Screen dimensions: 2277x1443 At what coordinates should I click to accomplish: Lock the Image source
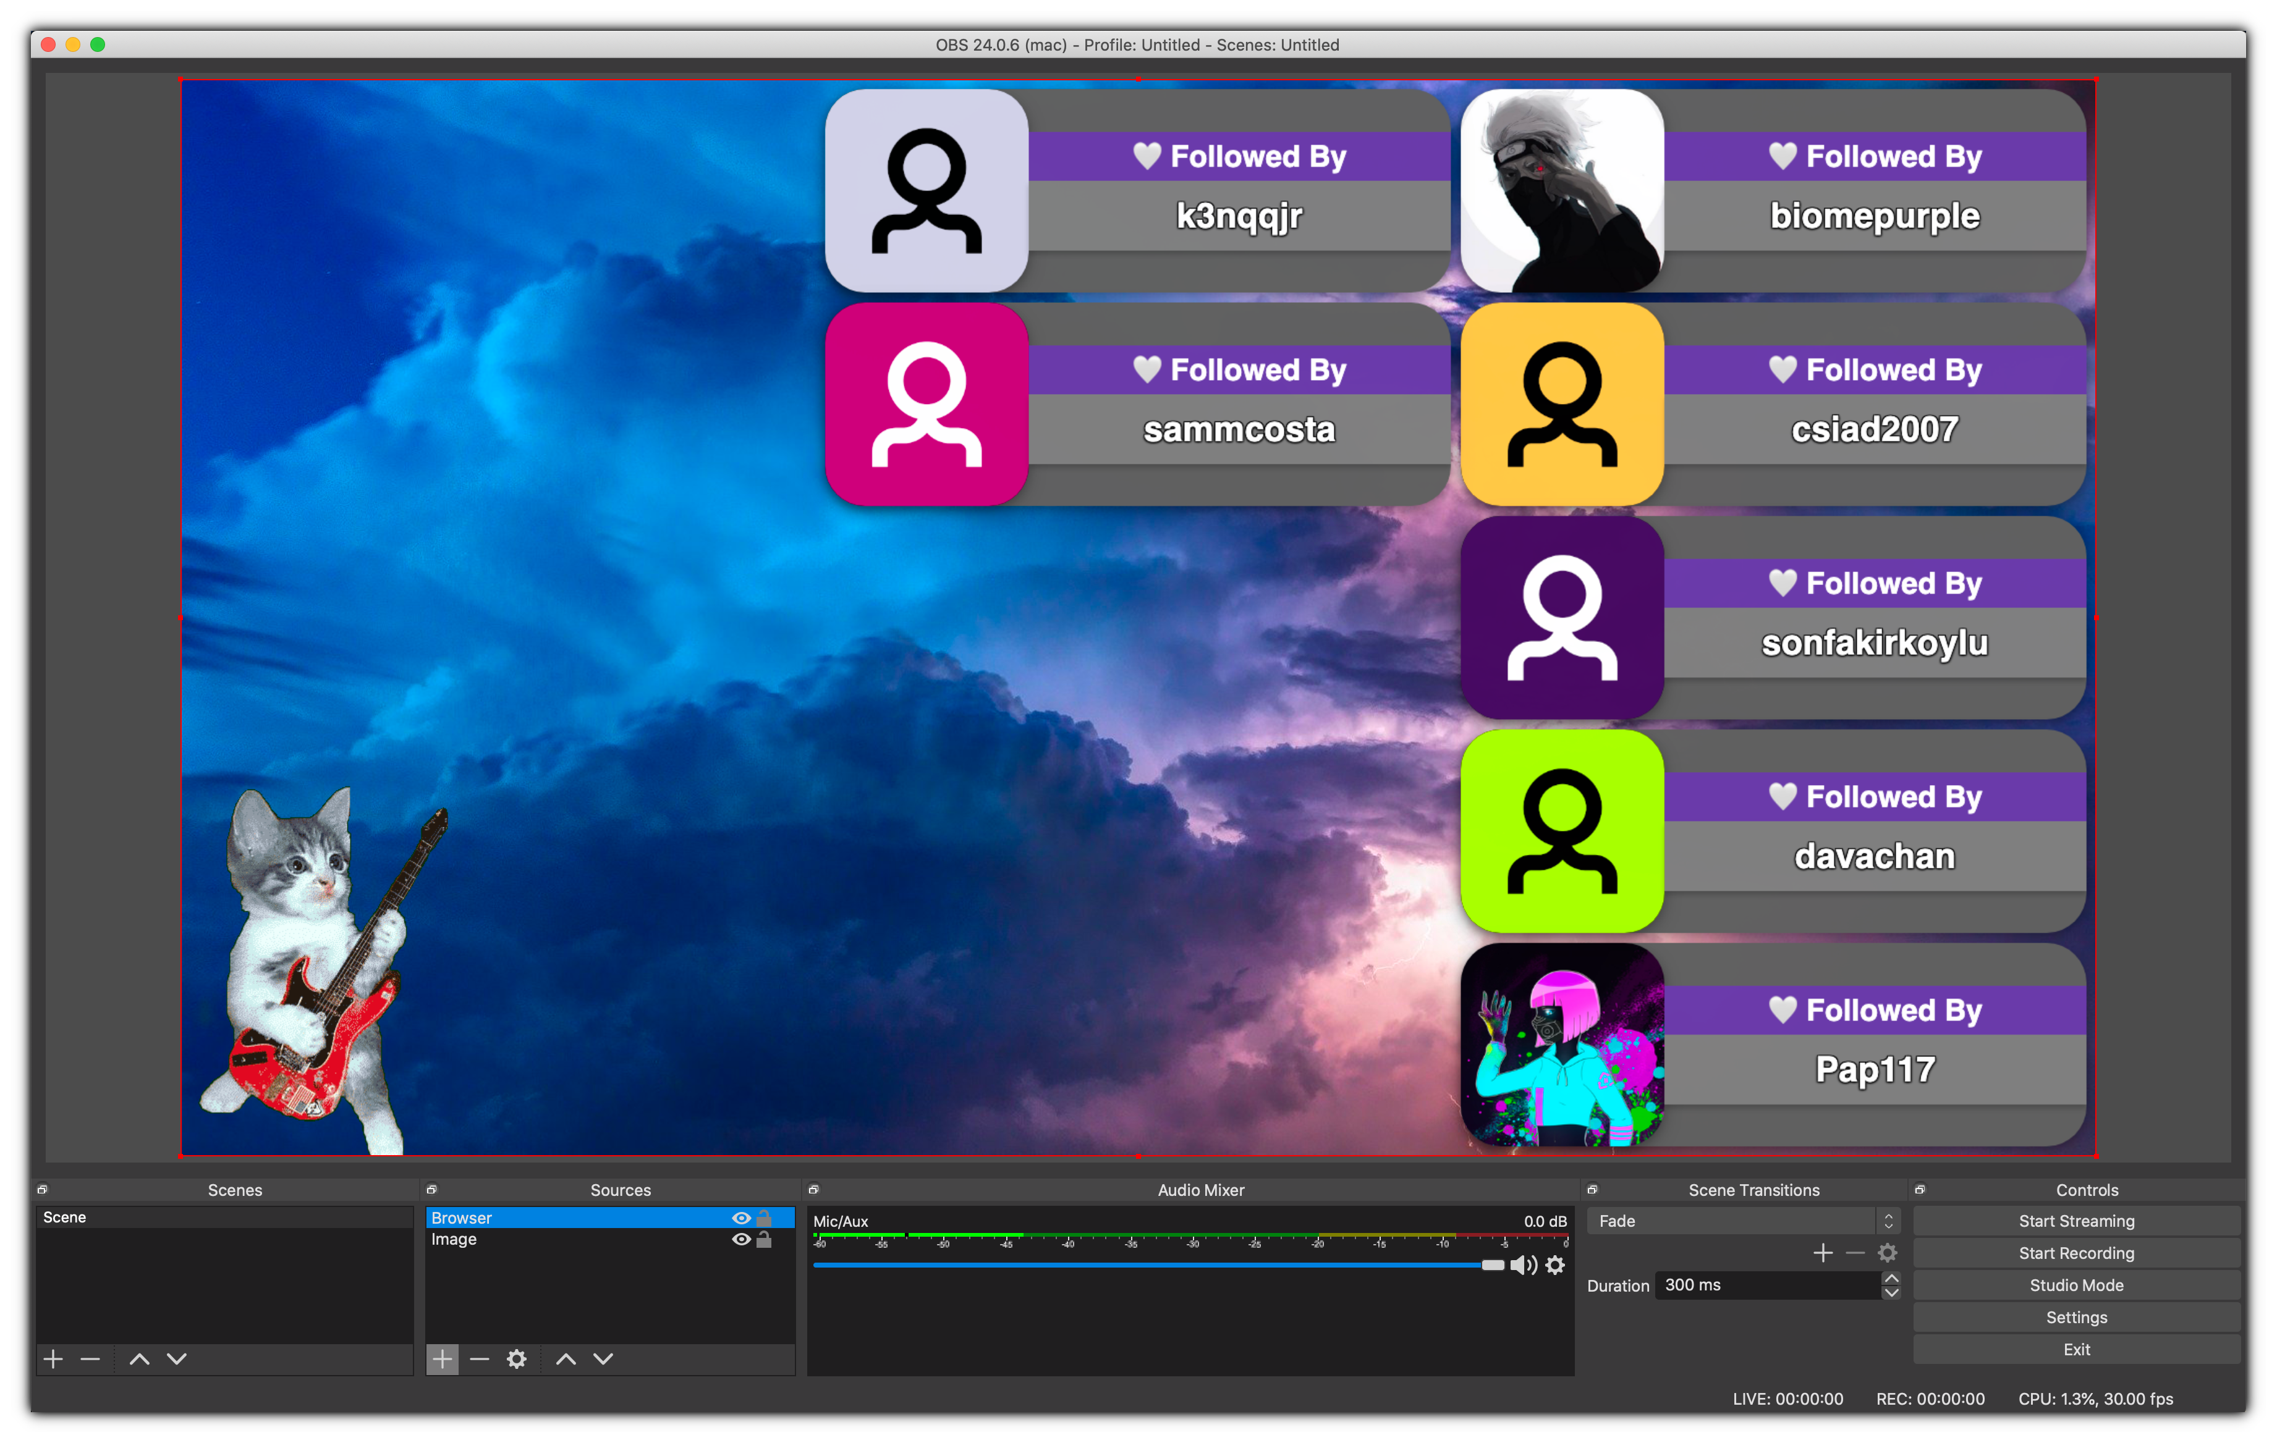tap(764, 1240)
